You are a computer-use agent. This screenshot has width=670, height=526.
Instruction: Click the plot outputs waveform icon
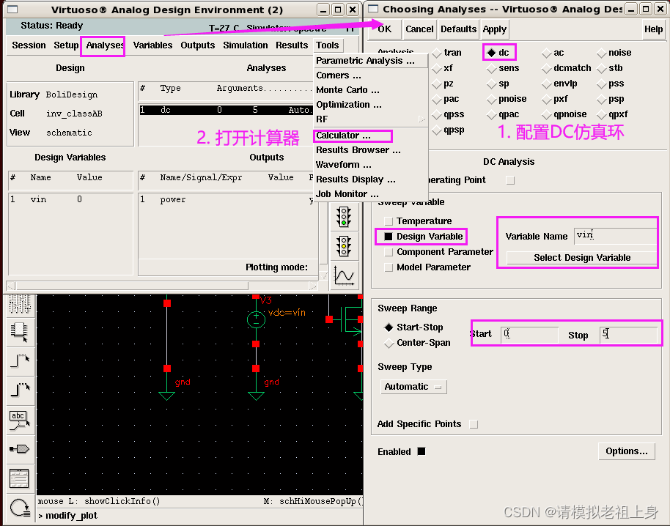pos(344,275)
